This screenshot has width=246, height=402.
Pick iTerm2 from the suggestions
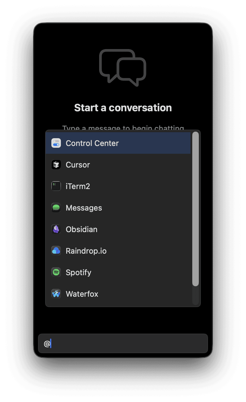[118, 186]
